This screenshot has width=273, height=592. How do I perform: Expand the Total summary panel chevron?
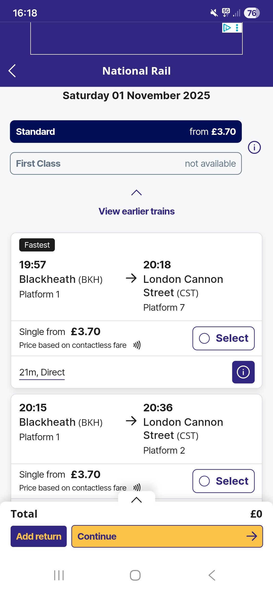(x=136, y=500)
